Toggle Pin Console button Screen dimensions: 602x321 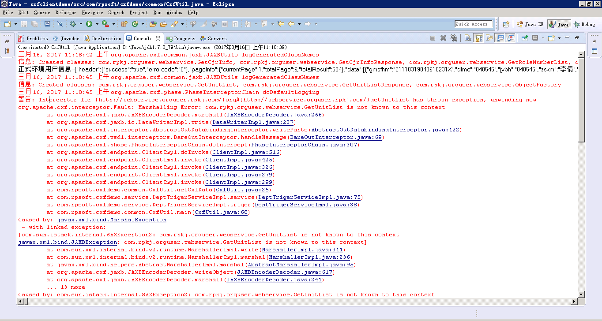coord(524,38)
